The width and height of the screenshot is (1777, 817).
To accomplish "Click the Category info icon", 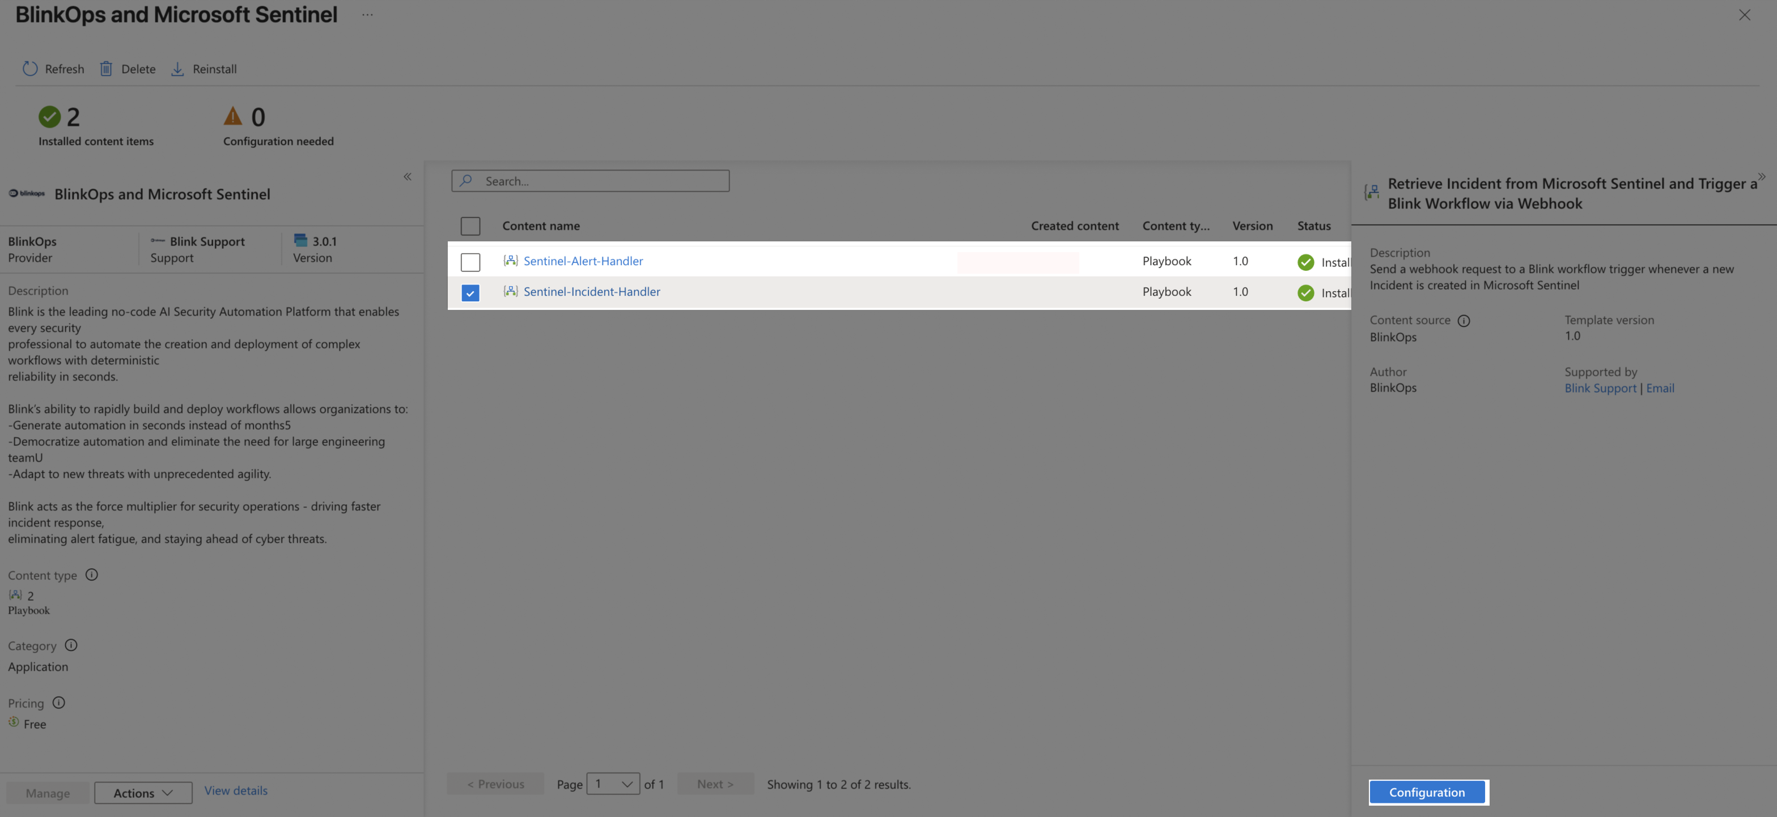I will [71, 645].
